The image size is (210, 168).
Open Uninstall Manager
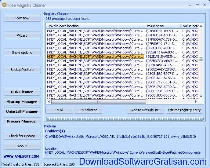pos(22,111)
